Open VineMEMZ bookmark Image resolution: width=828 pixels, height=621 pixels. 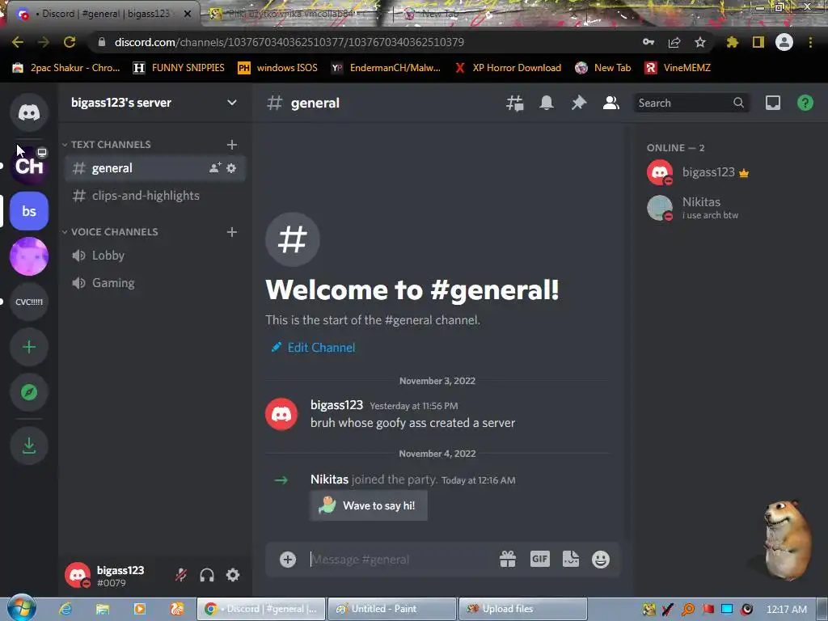[x=678, y=68]
